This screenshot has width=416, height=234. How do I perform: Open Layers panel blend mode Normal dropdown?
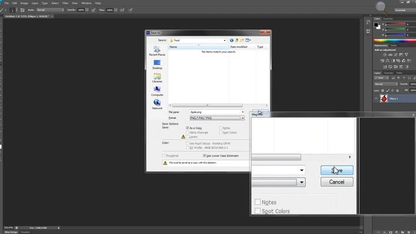[x=385, y=84]
